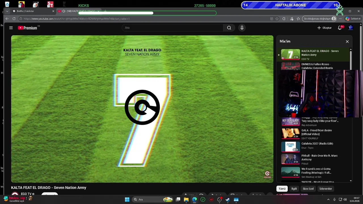Screen dimensions: 363x204
Task: Start voice search with the microphone icon
Action: [x=242, y=28]
